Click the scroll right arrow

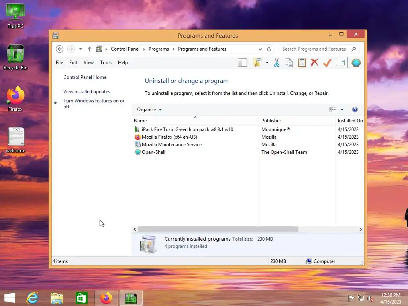[x=361, y=229]
